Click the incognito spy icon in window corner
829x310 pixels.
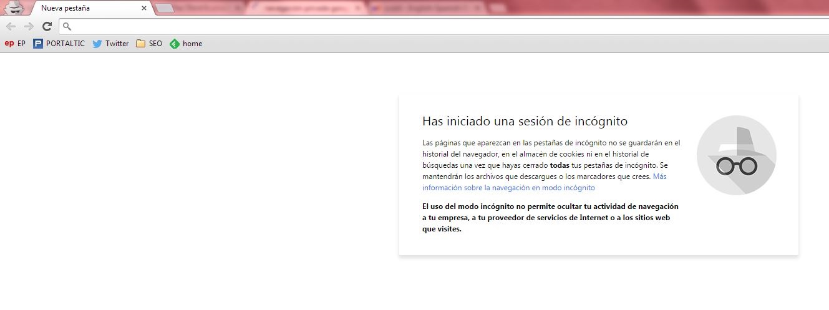pyautogui.click(x=14, y=7)
